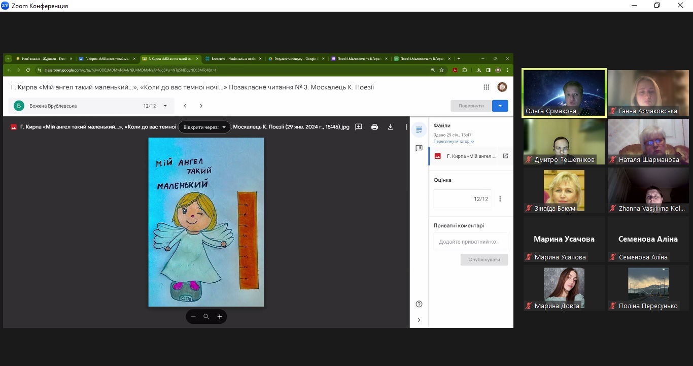Click the grade input showing 12/12
Viewport: 693px width, 366px height.
pyautogui.click(x=463, y=198)
